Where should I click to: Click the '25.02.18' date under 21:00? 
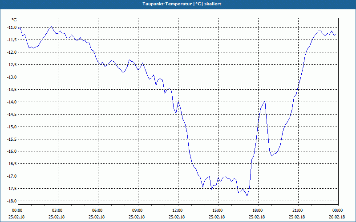pos(297,217)
